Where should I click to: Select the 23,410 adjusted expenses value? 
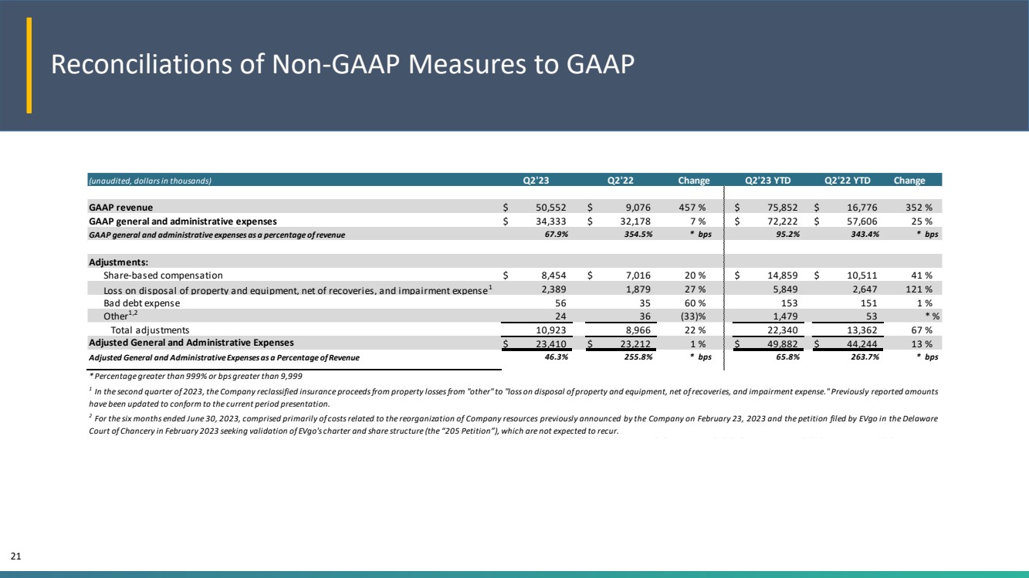coord(552,344)
